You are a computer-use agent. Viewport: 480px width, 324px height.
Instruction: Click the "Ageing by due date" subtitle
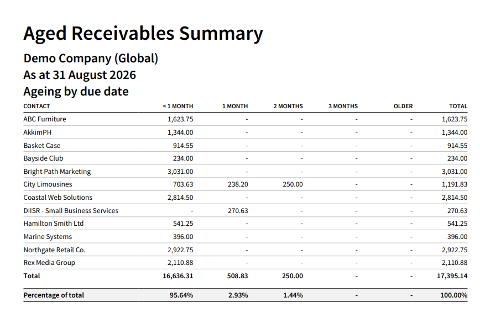[x=76, y=92]
